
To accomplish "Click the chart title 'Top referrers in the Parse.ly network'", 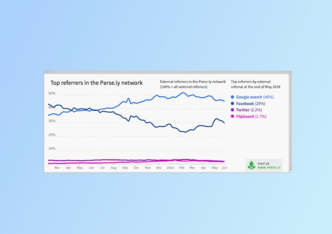I will coord(96,83).
